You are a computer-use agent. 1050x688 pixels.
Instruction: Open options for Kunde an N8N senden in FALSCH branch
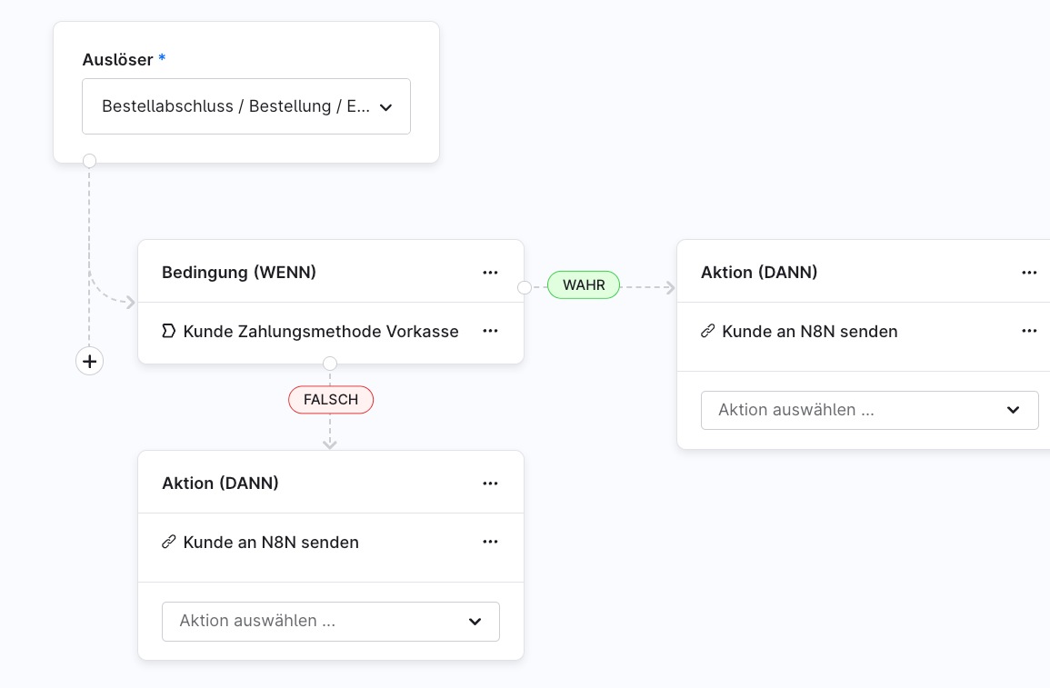click(x=490, y=543)
